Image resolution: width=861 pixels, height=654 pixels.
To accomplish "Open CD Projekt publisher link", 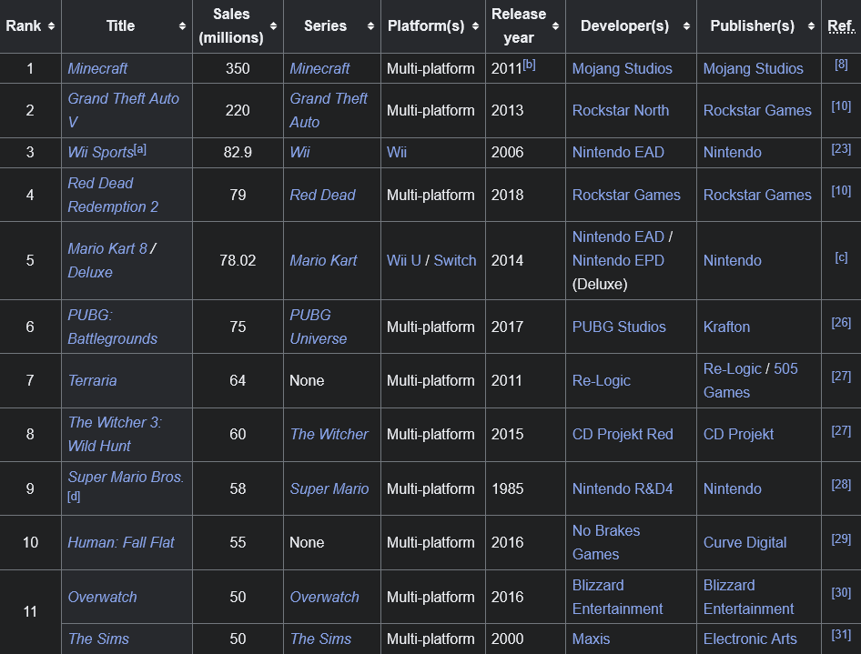I will (x=738, y=434).
